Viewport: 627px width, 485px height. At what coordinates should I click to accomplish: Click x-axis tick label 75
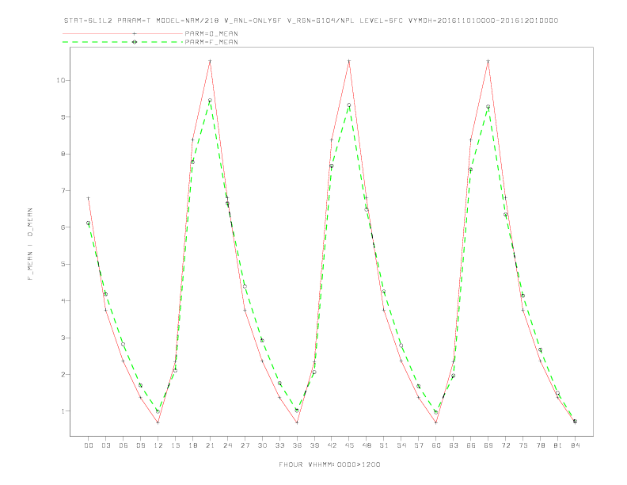point(523,445)
